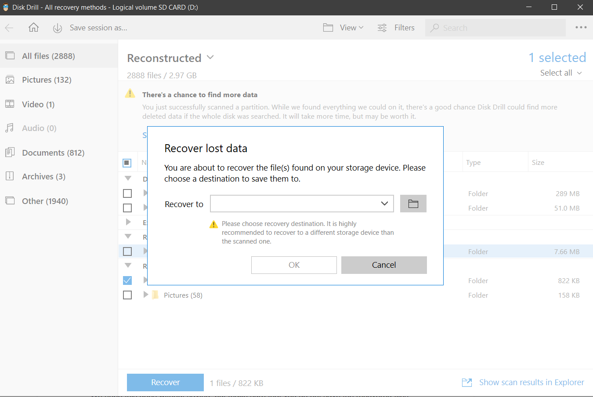Select All files (2888) category
This screenshot has width=593, height=397.
click(59, 56)
